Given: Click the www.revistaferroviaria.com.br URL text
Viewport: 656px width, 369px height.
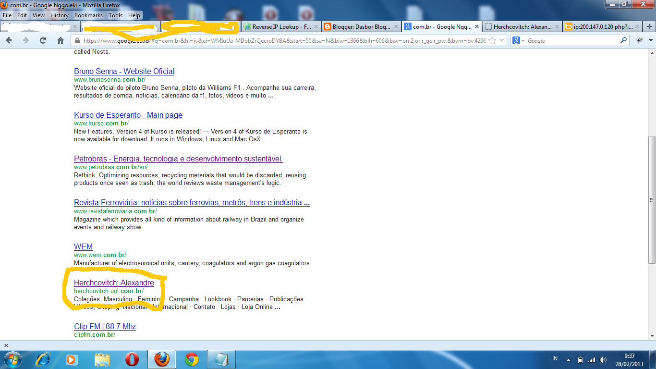Looking at the screenshot, I should pos(115,211).
